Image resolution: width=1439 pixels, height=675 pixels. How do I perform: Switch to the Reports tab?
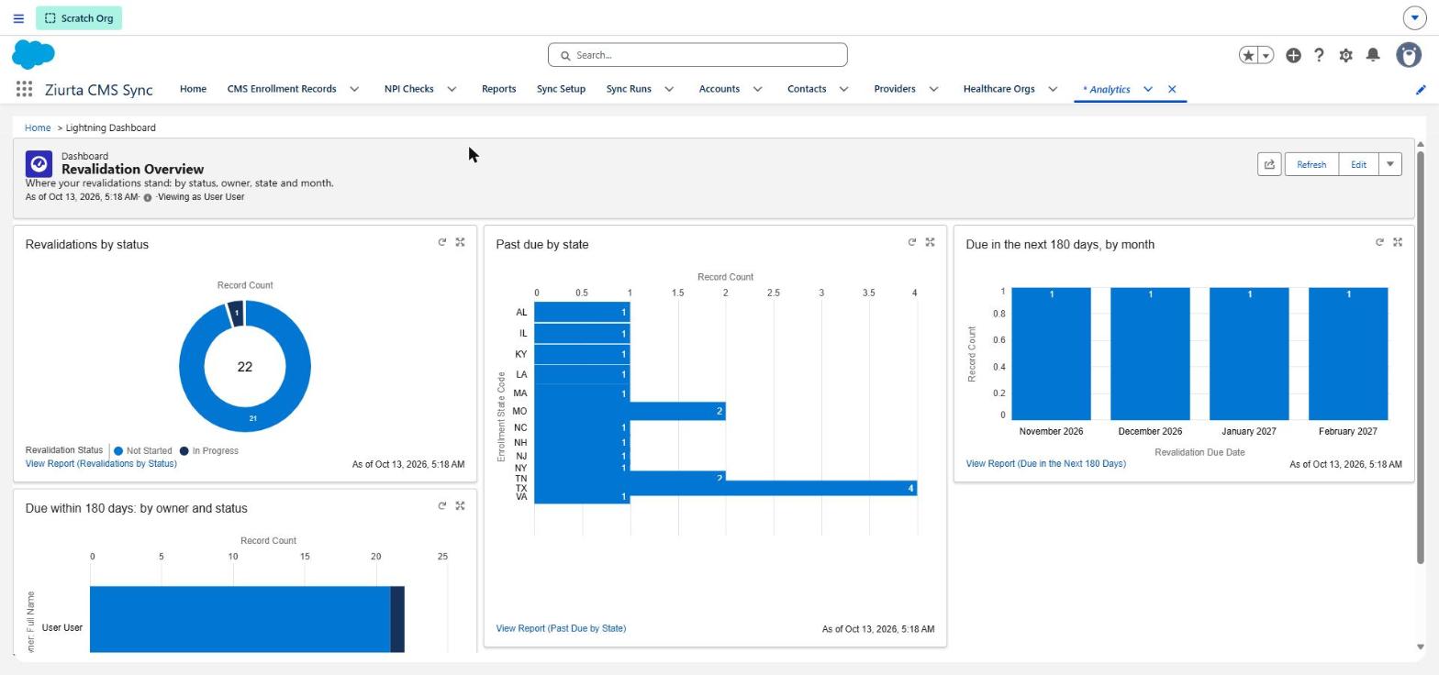[498, 89]
